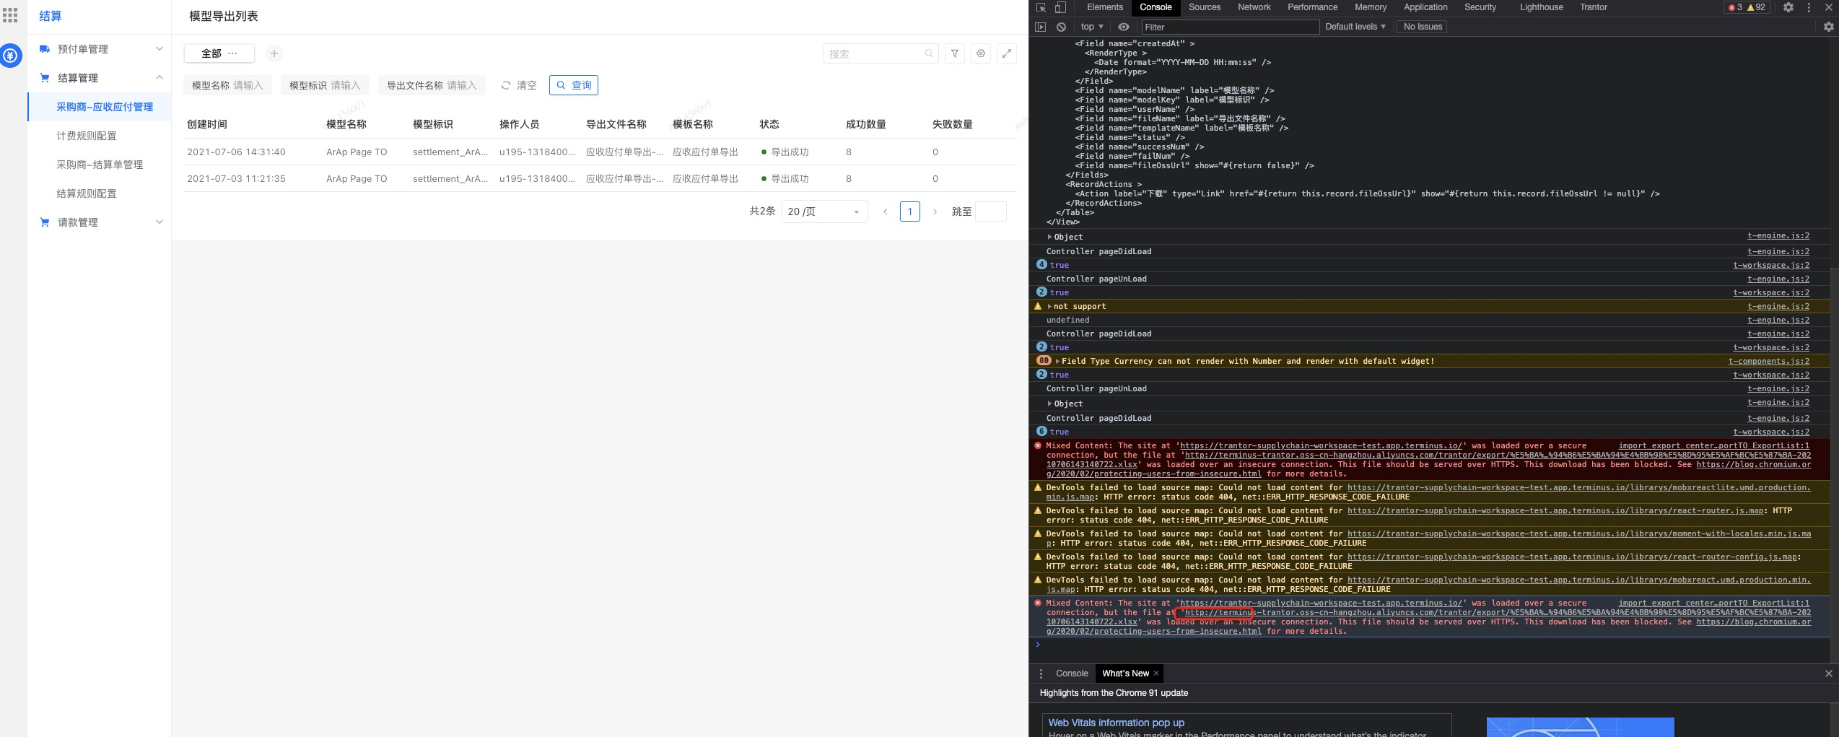
Task: Switch to the Network tab
Action: click(1254, 7)
